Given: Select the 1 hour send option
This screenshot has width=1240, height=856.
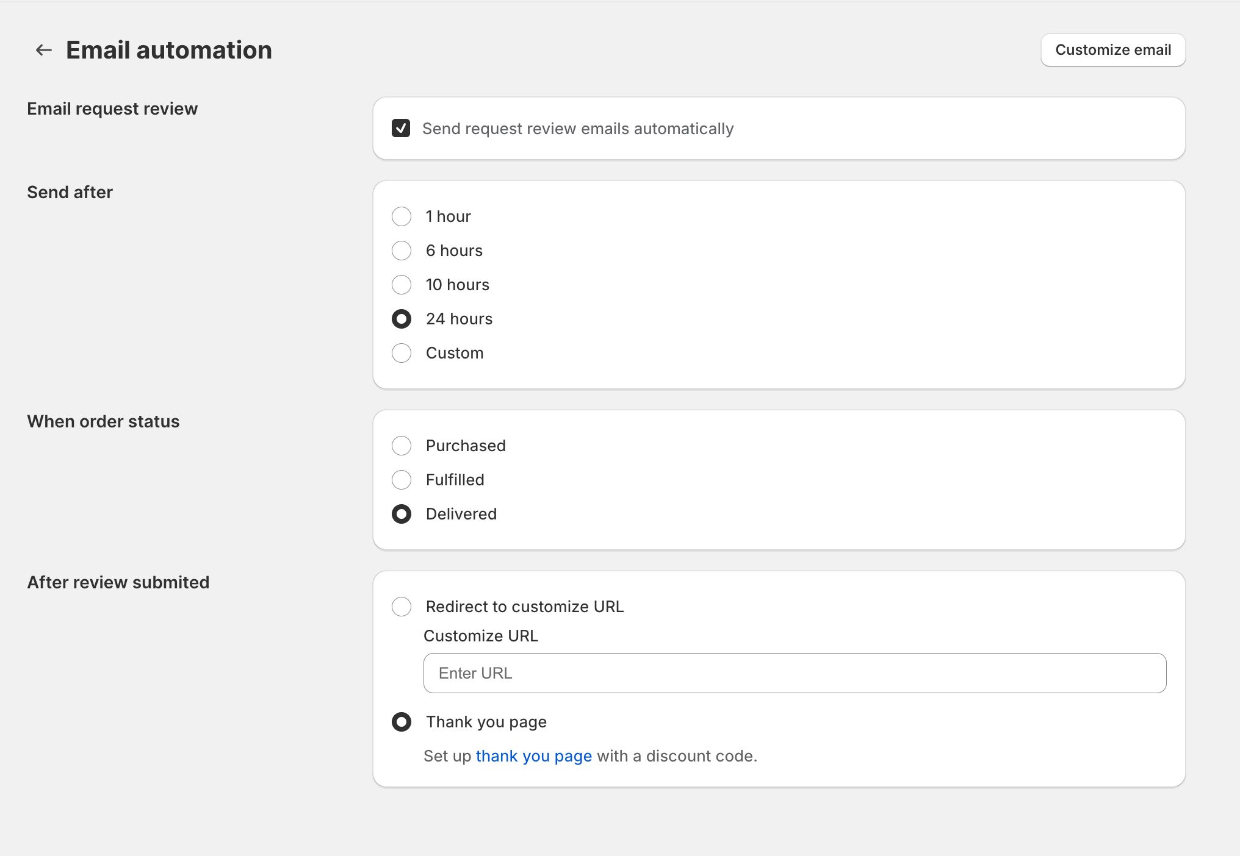Looking at the screenshot, I should click(x=402, y=216).
